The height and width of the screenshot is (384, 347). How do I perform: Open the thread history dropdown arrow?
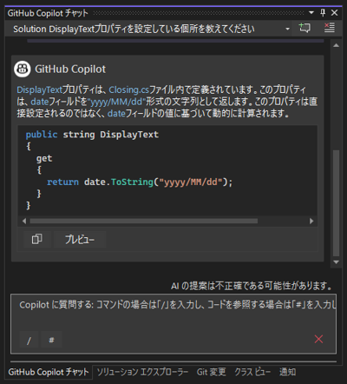pyautogui.click(x=287, y=29)
